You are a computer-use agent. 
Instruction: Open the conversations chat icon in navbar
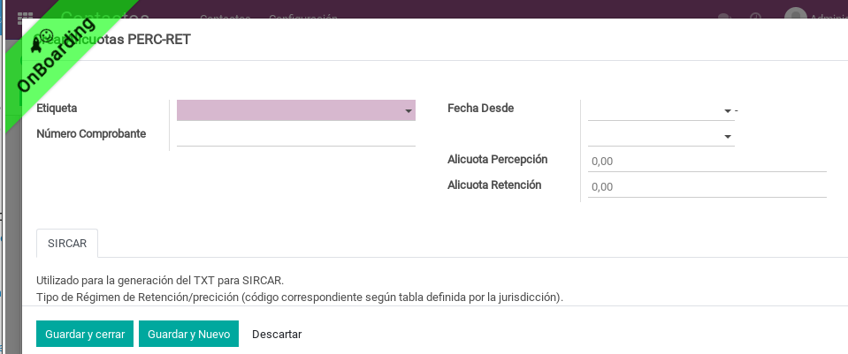[723, 16]
